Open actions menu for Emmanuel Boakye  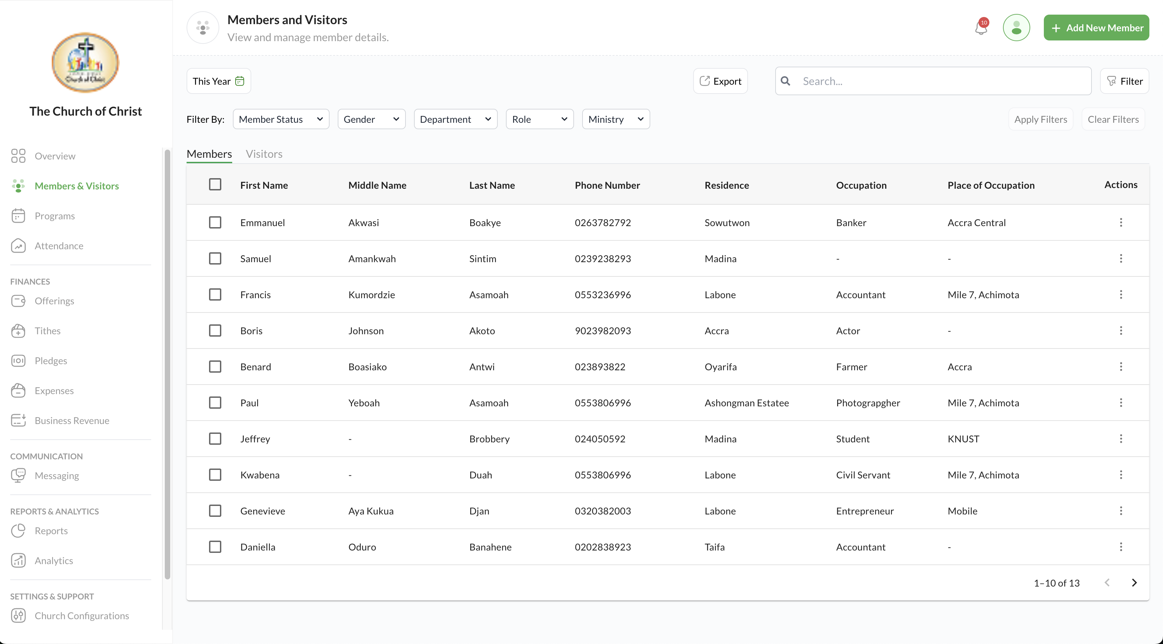click(1120, 222)
